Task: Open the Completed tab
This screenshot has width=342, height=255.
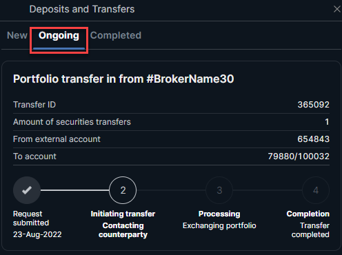Action: pyautogui.click(x=116, y=35)
